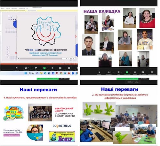Open the purple Chat taskbar icon
The width and height of the screenshot is (160, 146).
[37, 73]
